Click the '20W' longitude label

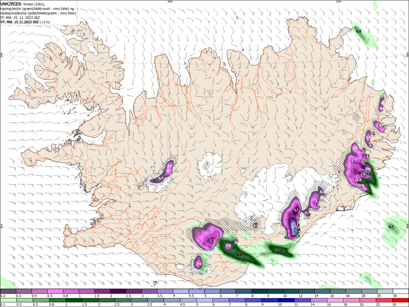[170, 2]
